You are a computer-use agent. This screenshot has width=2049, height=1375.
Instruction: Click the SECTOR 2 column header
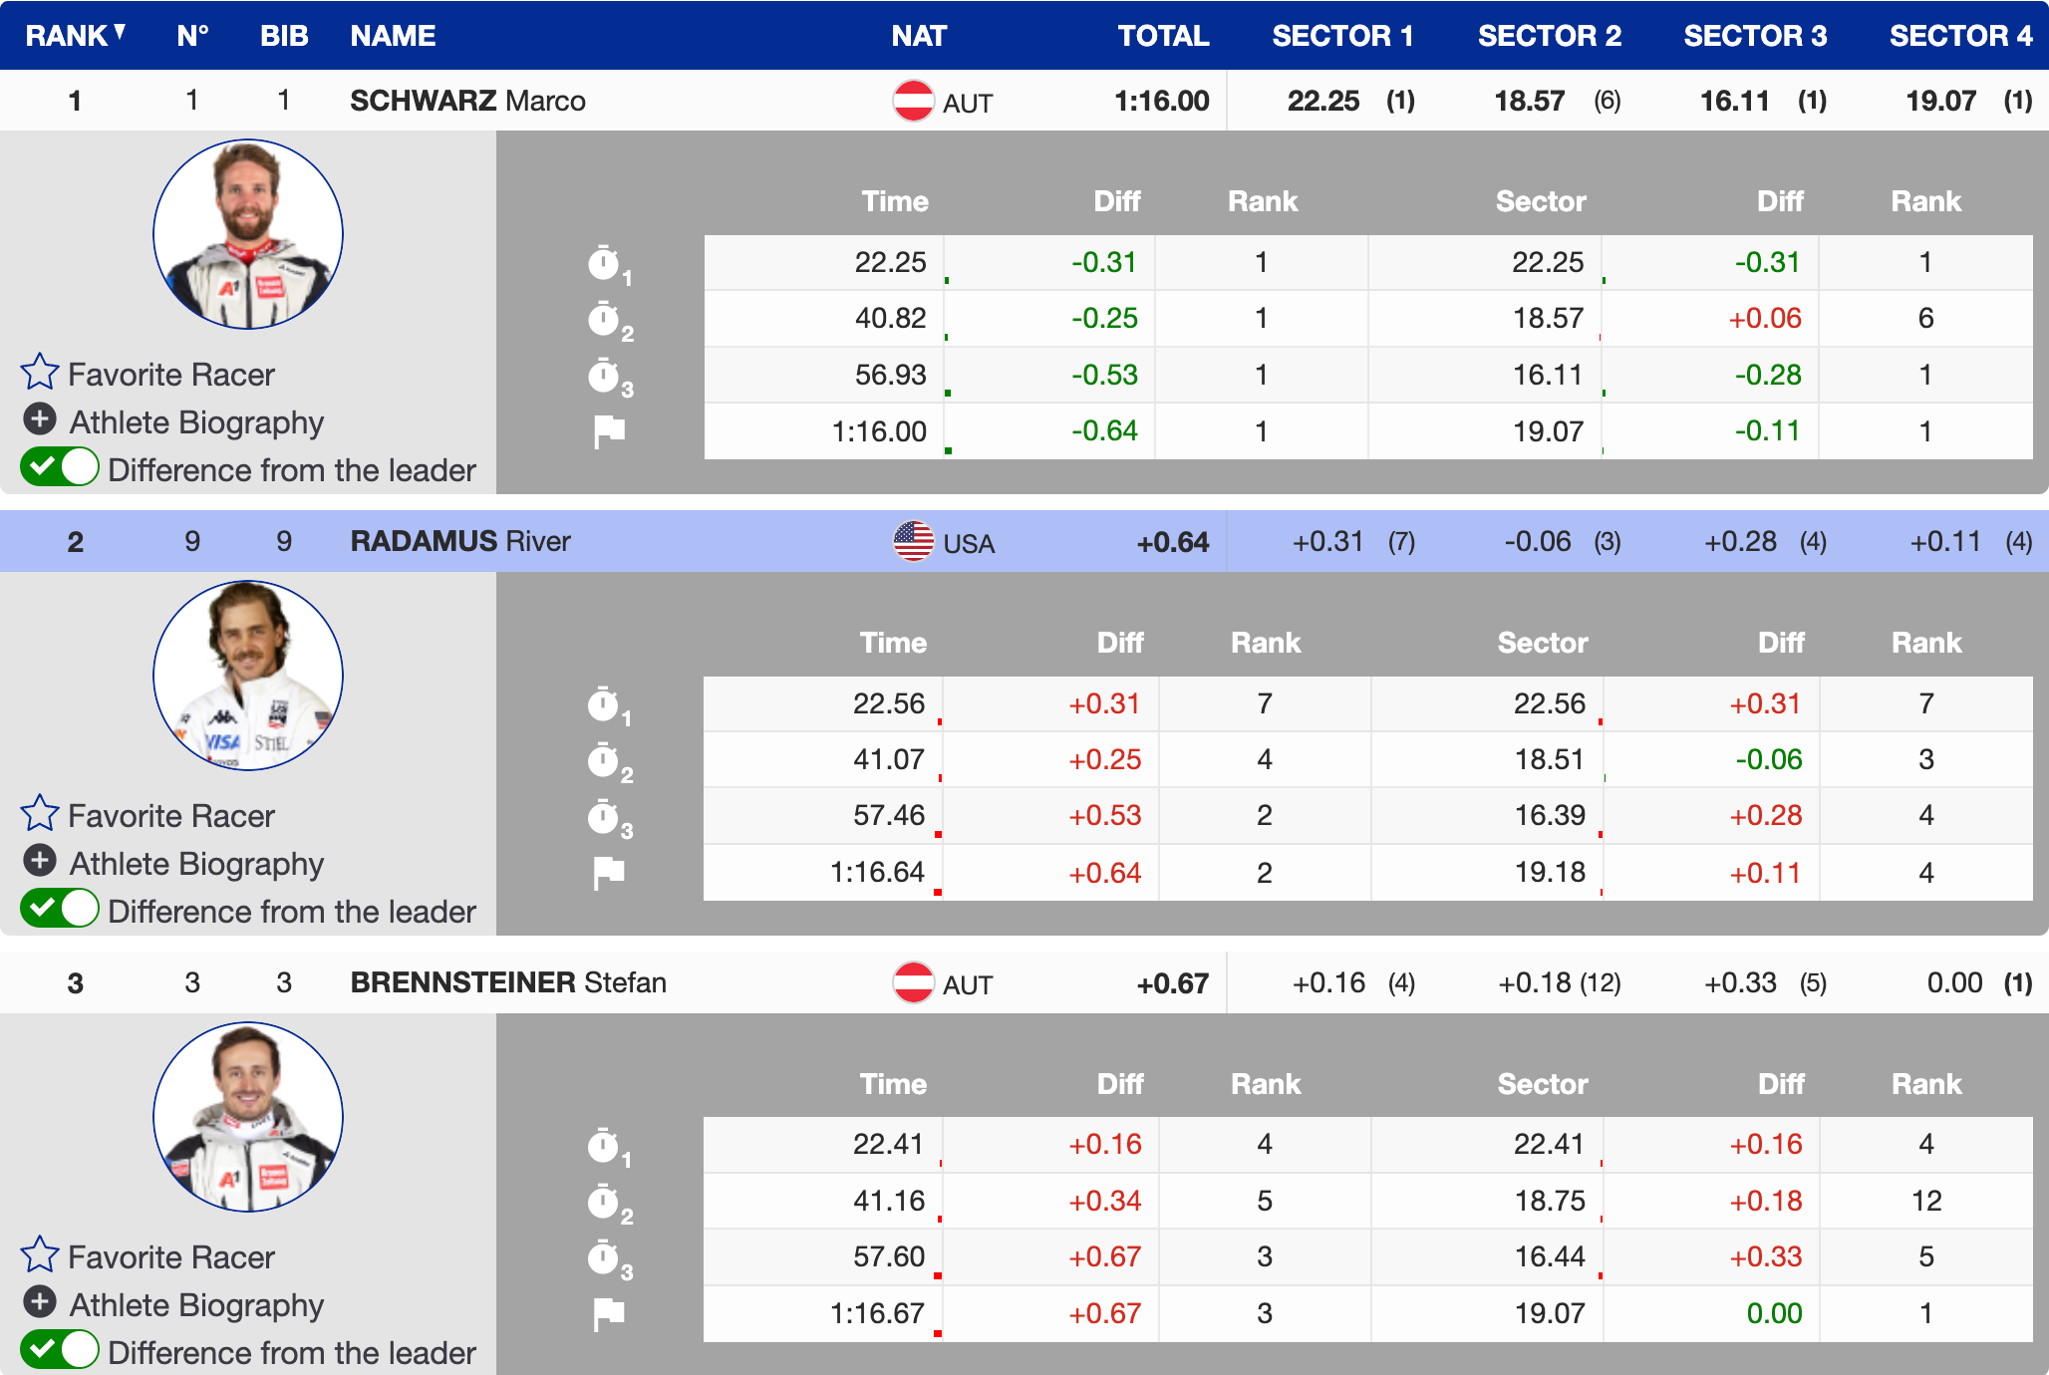point(1549,36)
